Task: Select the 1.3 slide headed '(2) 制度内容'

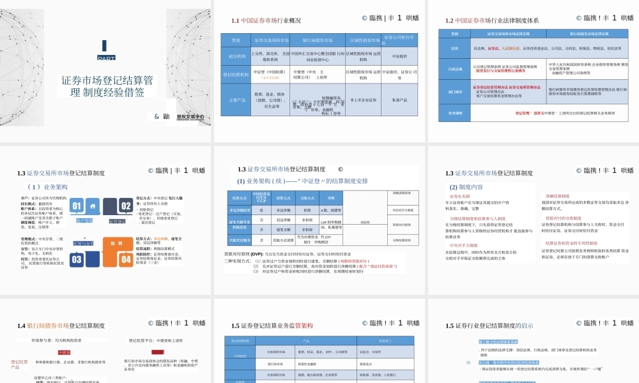Action: pyautogui.click(x=534, y=221)
